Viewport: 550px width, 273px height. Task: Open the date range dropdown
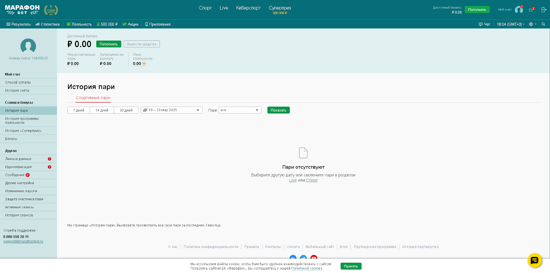tap(171, 110)
